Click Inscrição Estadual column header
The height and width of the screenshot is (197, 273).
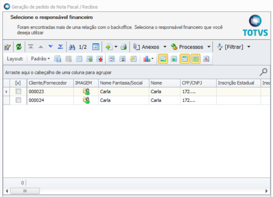point(239,83)
